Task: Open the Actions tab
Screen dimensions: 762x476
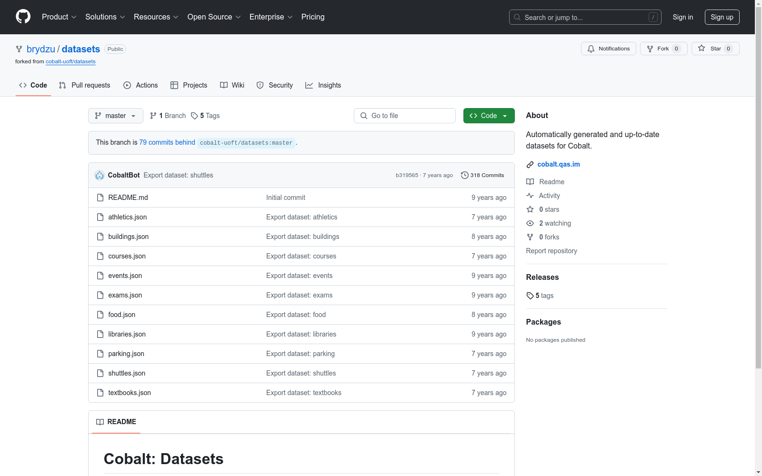Action: (140, 85)
